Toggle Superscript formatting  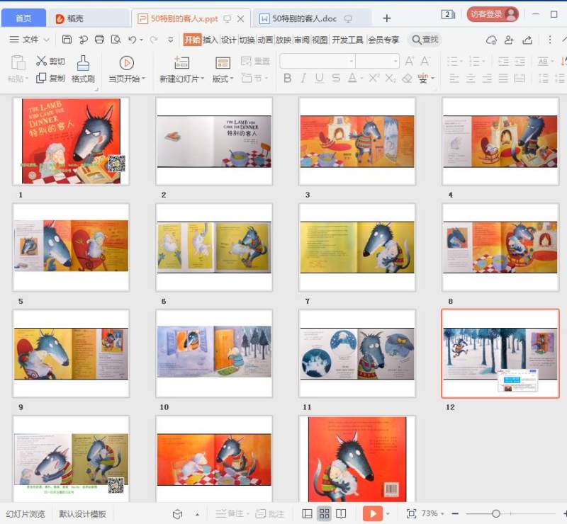(x=374, y=78)
